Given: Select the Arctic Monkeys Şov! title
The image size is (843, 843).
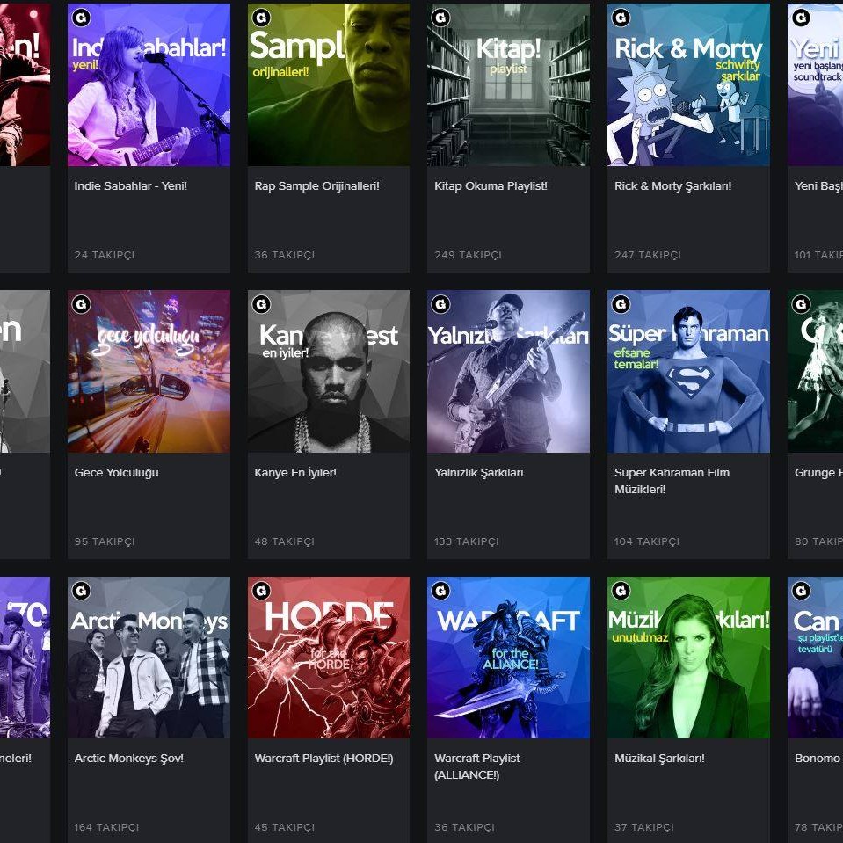Looking at the screenshot, I should tap(128, 759).
